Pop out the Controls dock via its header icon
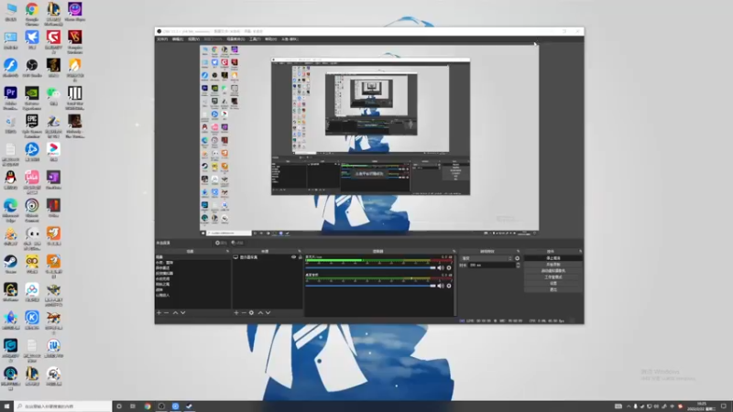The image size is (733, 412). pyautogui.click(x=580, y=251)
